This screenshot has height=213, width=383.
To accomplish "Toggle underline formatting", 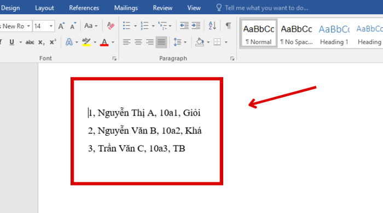I will [x=11, y=42].
